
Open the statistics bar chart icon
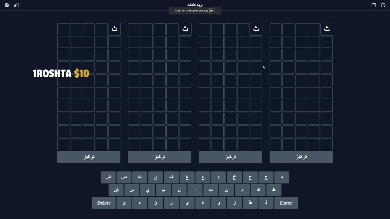pos(16,5)
